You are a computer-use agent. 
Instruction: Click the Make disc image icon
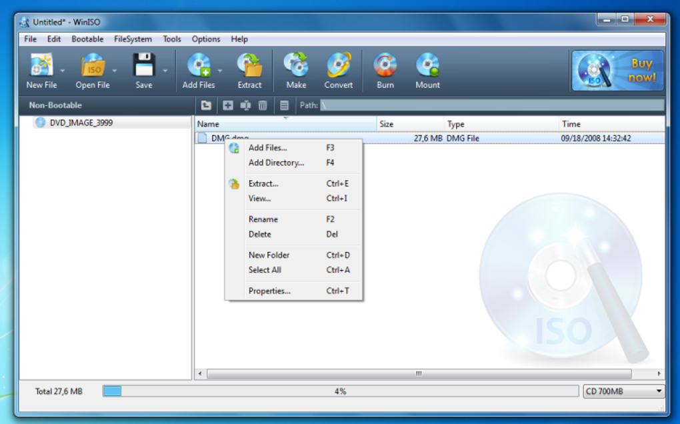(296, 65)
